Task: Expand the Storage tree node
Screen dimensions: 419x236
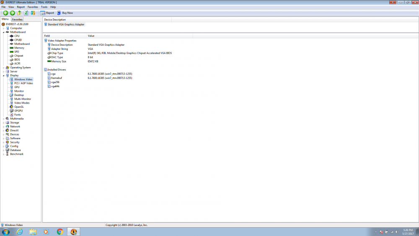Action: pos(3,123)
